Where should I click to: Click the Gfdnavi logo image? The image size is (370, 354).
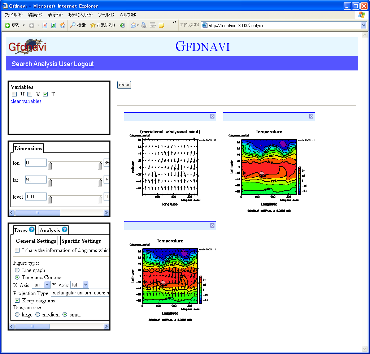(x=27, y=47)
